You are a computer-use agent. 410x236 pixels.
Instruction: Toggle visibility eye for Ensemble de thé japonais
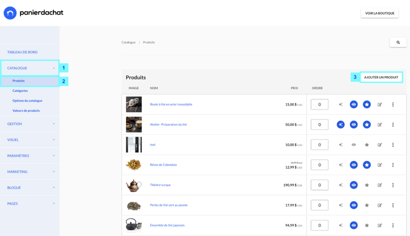click(354, 225)
